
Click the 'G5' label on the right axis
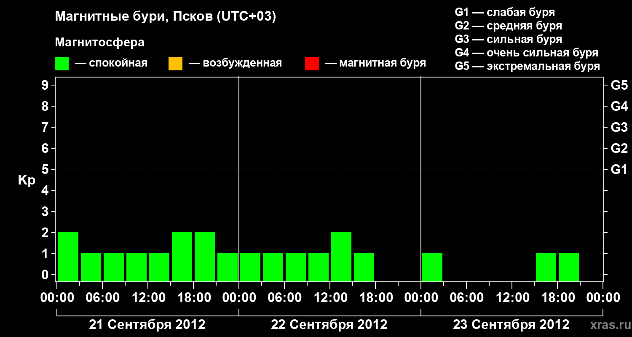(x=619, y=85)
